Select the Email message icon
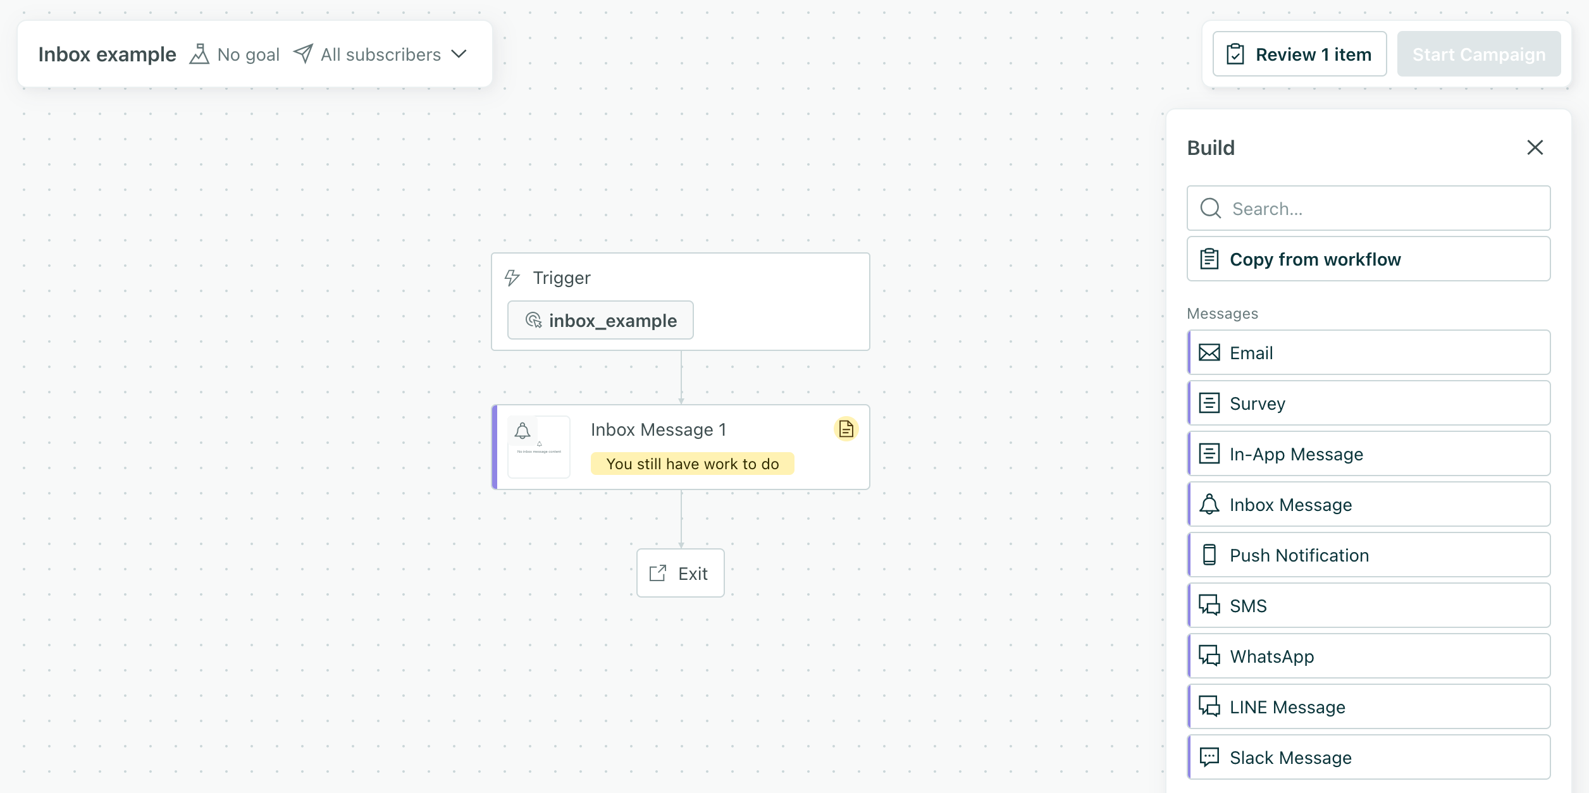 tap(1209, 353)
